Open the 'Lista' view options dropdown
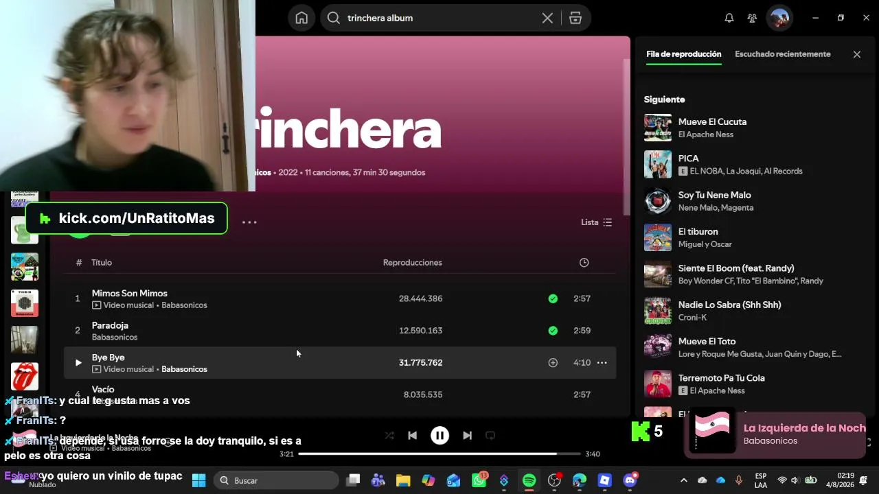This screenshot has height=494, width=879. (x=596, y=222)
